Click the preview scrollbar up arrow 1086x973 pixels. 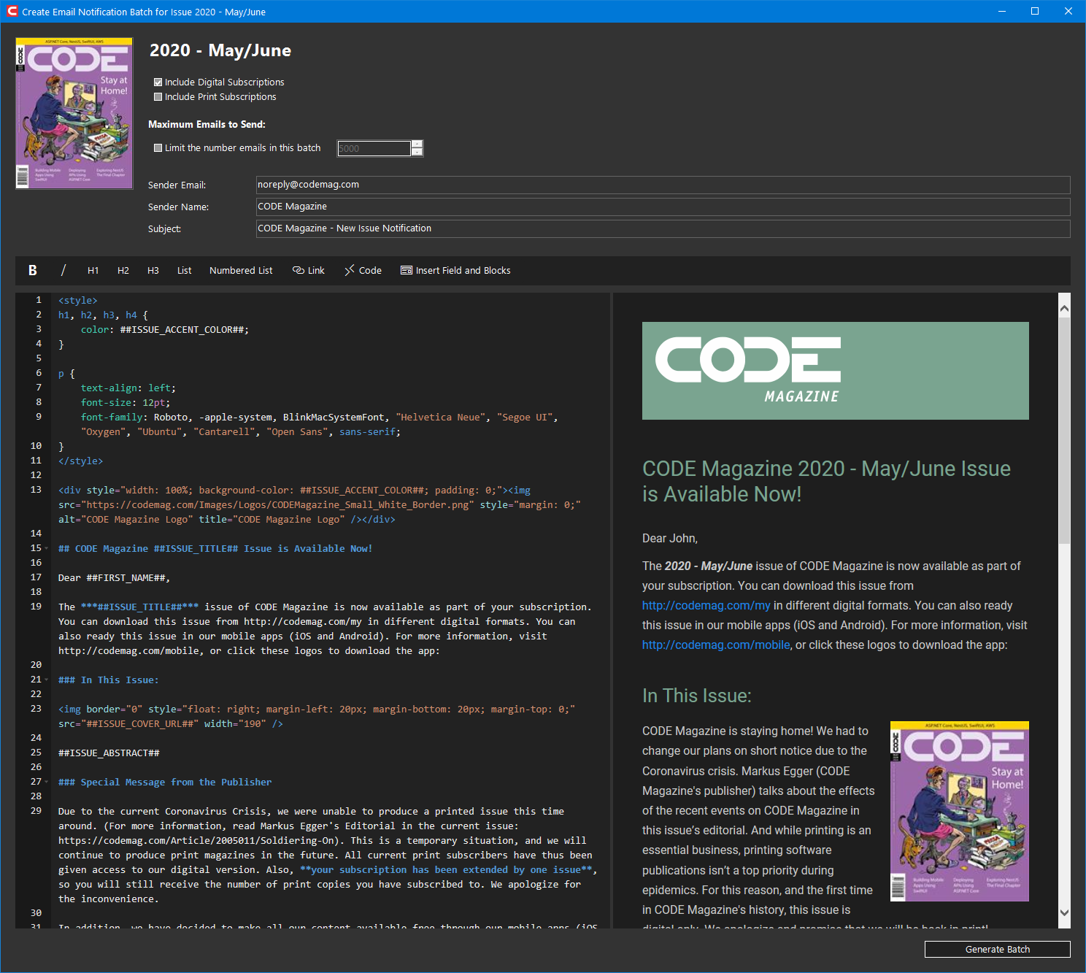coord(1064,309)
